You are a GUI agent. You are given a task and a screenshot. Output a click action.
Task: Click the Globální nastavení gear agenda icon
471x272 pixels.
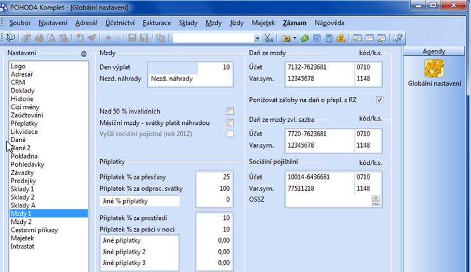pos(434,68)
